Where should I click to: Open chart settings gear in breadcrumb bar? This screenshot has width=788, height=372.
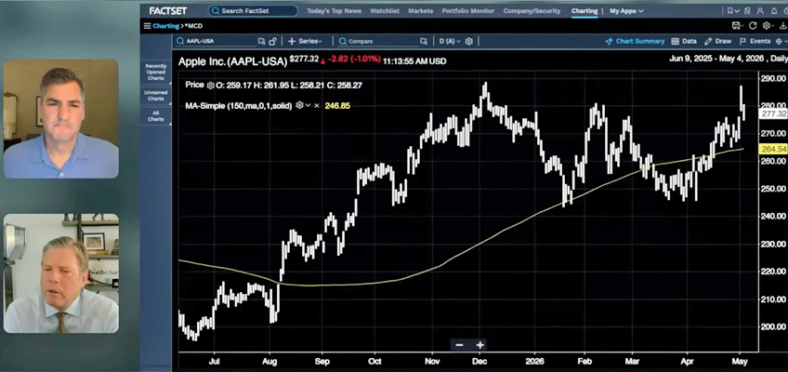tap(766, 26)
